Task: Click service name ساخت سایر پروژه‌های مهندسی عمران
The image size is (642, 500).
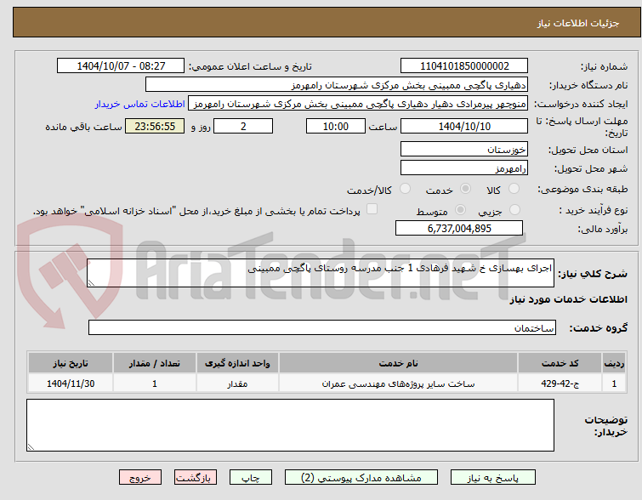Action: pyautogui.click(x=398, y=384)
